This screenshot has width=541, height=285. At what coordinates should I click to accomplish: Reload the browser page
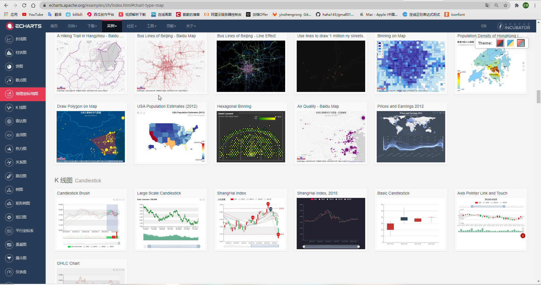[24, 5]
